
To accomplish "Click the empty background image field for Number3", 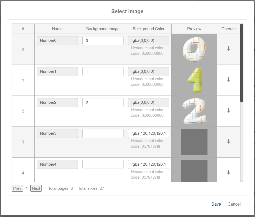I will (103, 133).
